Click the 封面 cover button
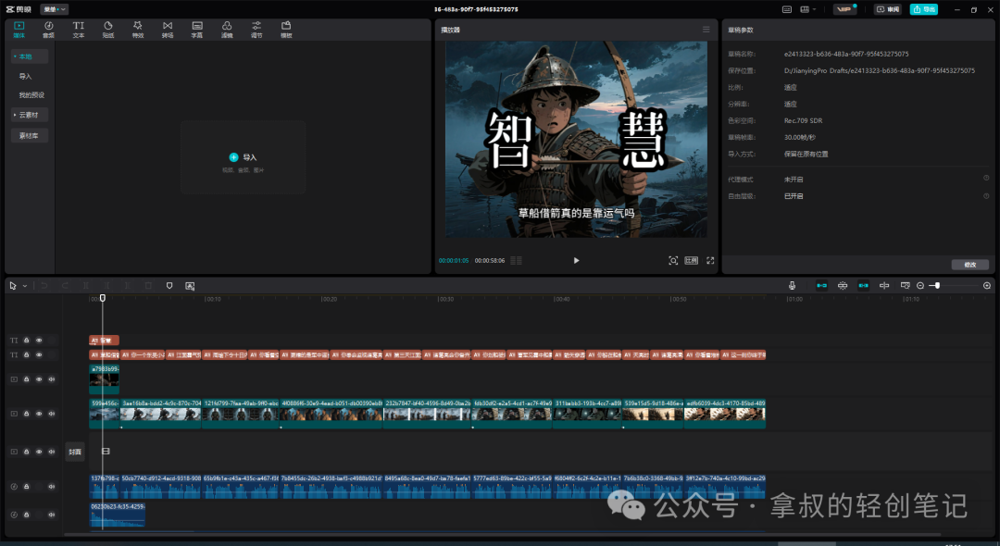Viewport: 1000px width, 546px height. click(75, 452)
